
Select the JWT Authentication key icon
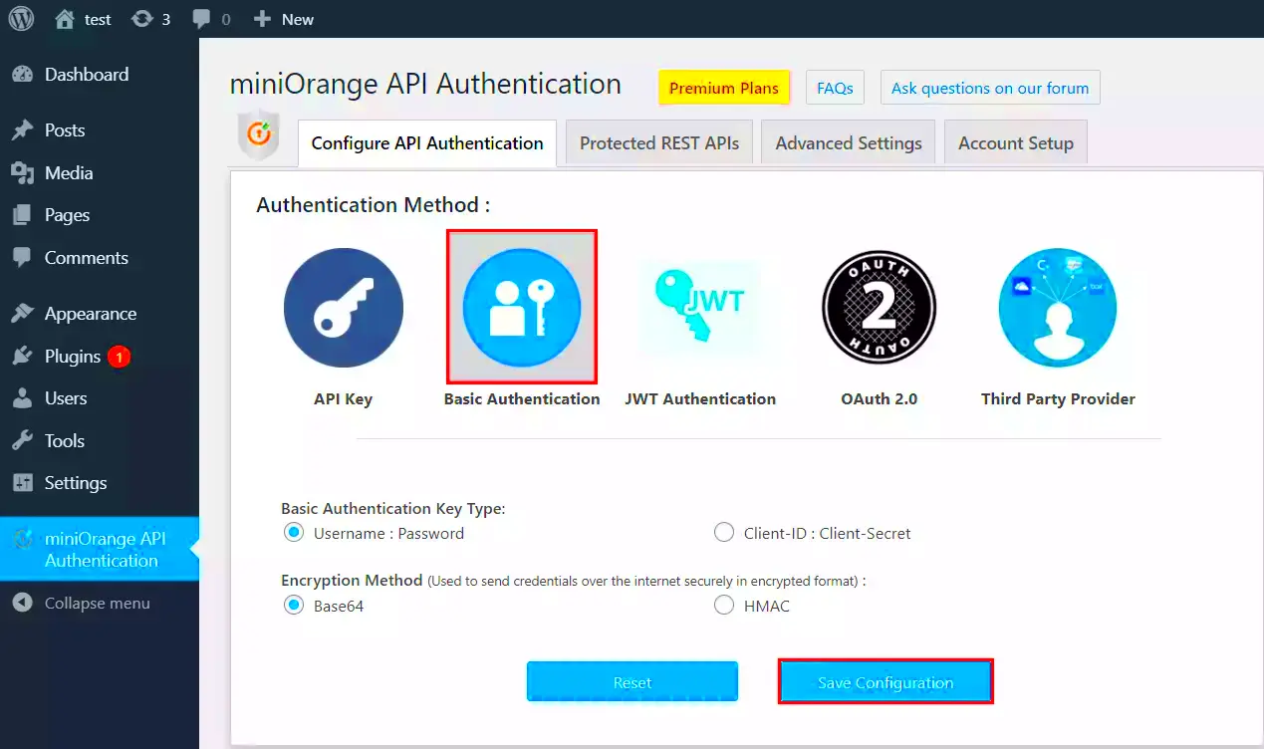(x=700, y=308)
